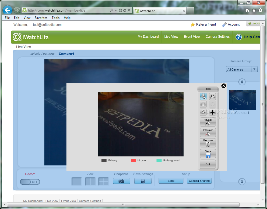267x209 pixels.
Task: Save zones with the floppy Save button
Action: click(x=208, y=154)
